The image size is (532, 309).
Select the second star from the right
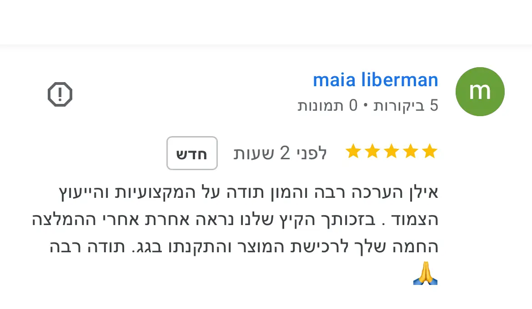pos(411,151)
